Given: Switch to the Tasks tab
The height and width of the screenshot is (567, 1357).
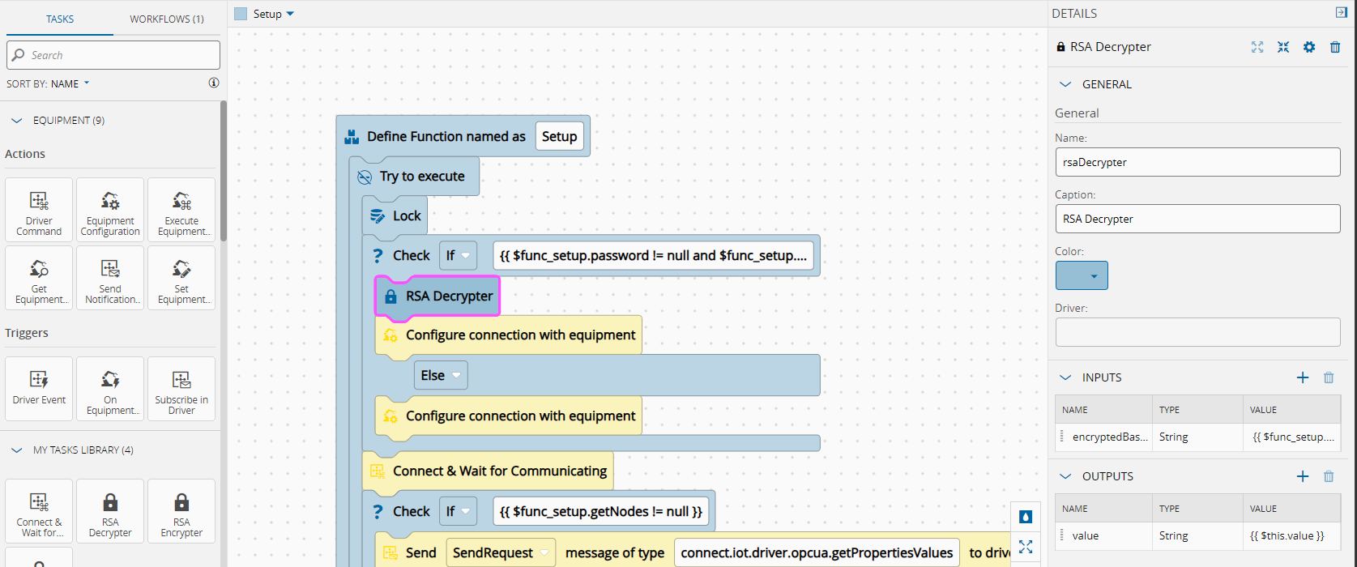Looking at the screenshot, I should 60,19.
